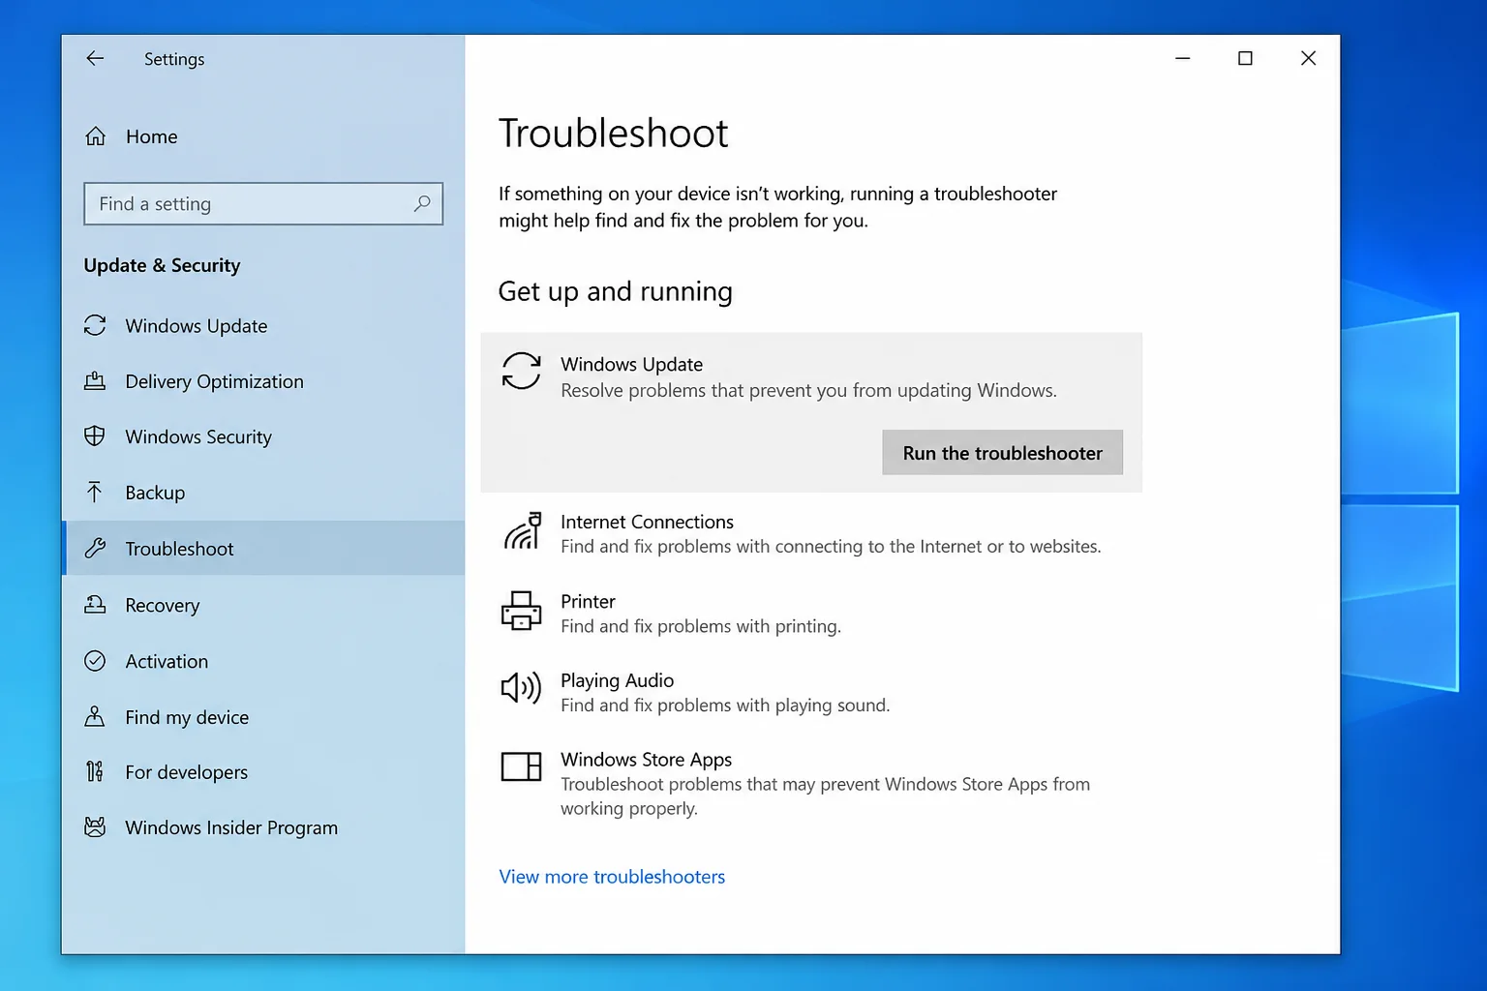Click the Windows Update sync icon in sidebar
The height and width of the screenshot is (991, 1487).
(x=95, y=325)
